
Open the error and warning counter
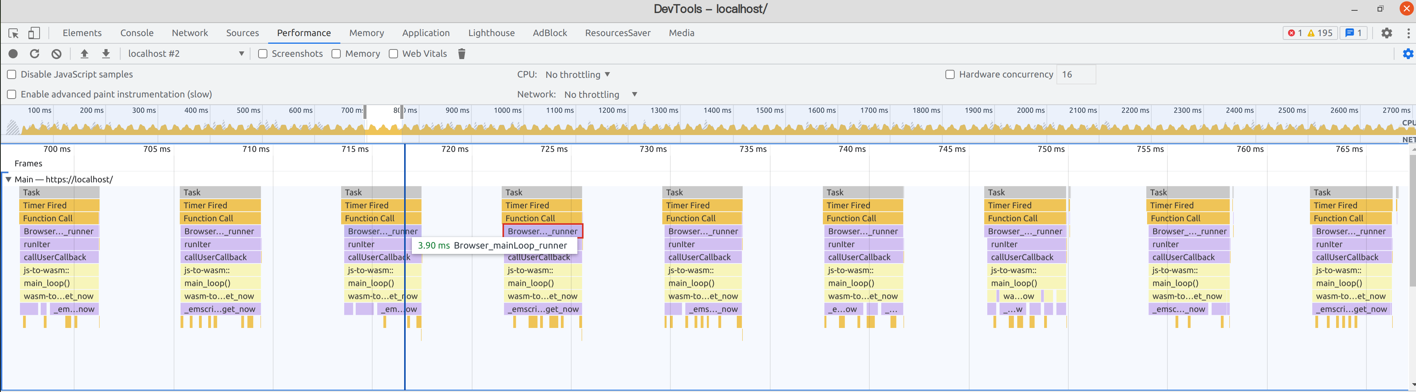(1310, 33)
